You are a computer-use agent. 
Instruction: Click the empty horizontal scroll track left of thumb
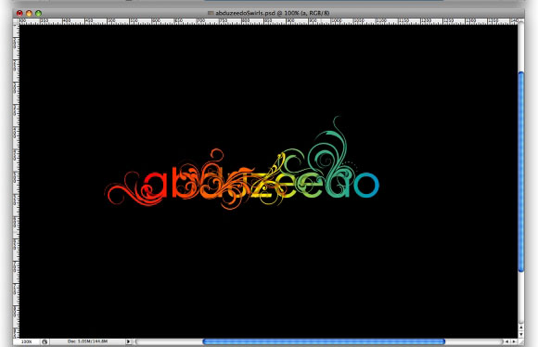(x=170, y=341)
